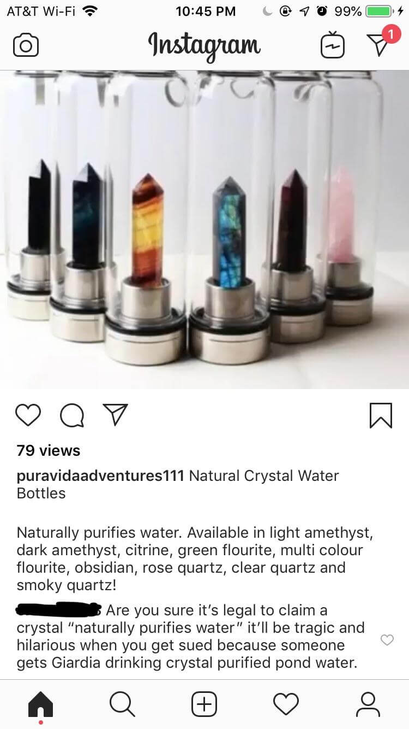Viewport: 409px width, 729px height.
Task: Tap the crystal water bottles video
Action: click(204, 230)
